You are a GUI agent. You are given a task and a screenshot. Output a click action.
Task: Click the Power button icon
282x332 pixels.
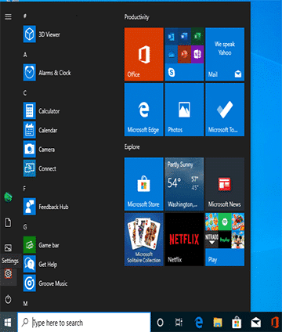click(8, 299)
